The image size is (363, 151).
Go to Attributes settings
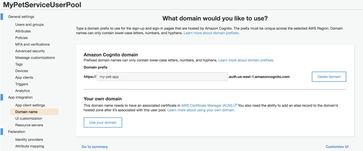click(x=23, y=31)
